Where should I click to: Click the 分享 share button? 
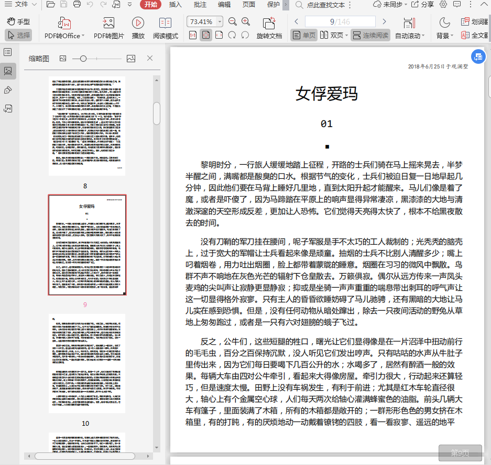tap(423, 4)
